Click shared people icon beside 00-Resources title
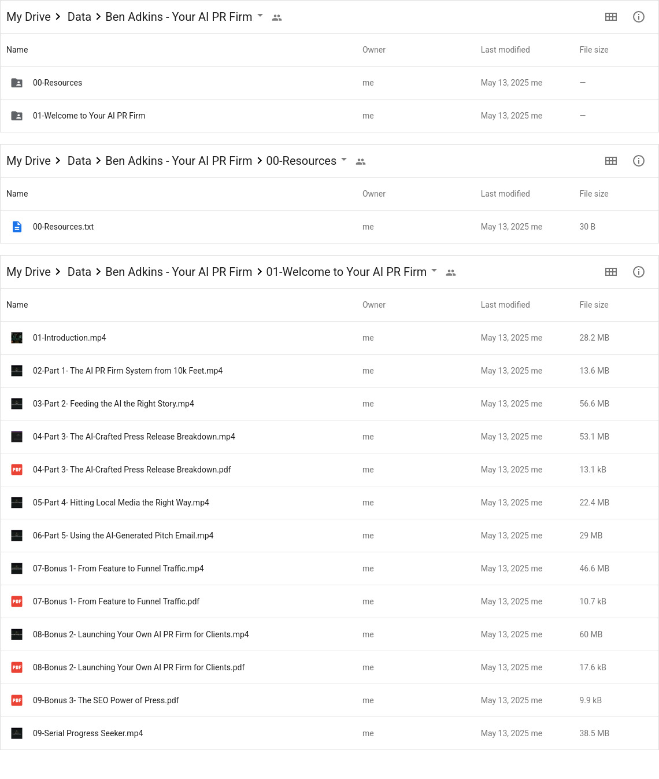This screenshot has width=659, height=779. click(x=361, y=162)
